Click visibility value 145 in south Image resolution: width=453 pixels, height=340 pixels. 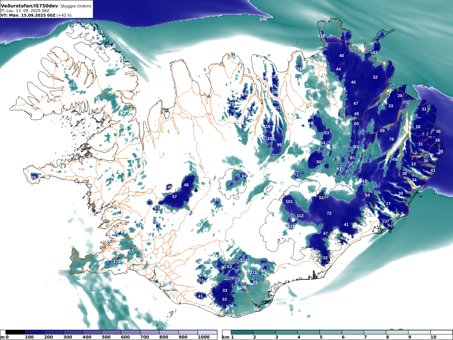tap(242, 288)
